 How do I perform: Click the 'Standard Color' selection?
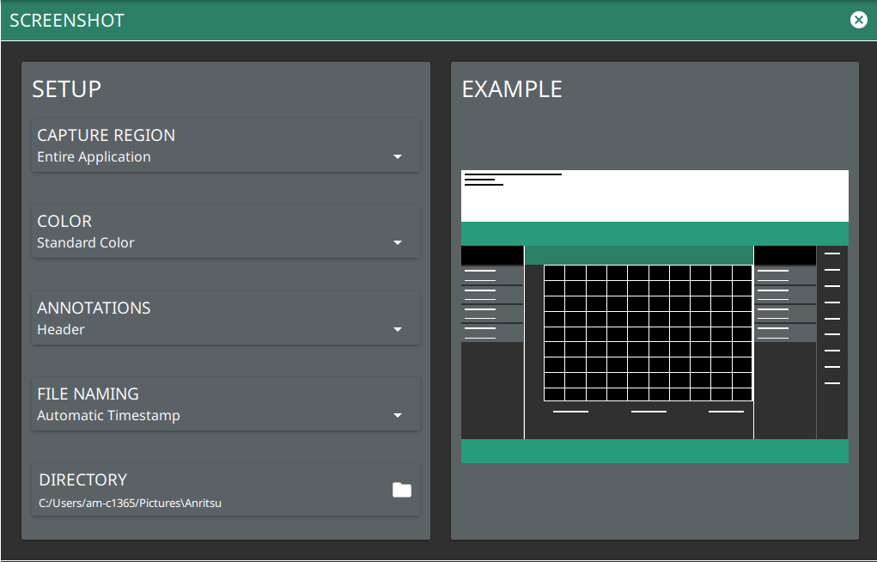click(86, 243)
